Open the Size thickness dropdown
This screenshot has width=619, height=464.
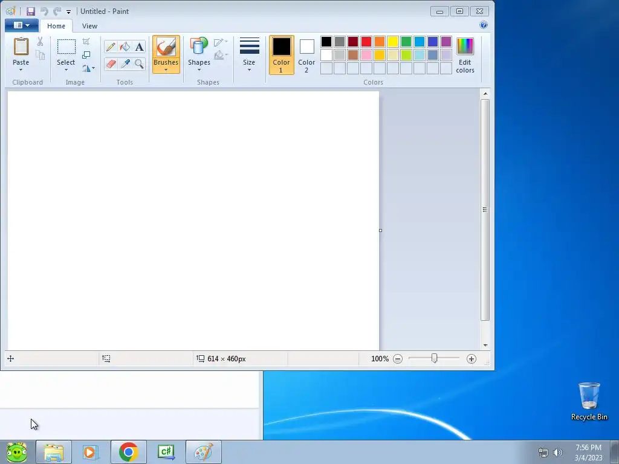[249, 55]
